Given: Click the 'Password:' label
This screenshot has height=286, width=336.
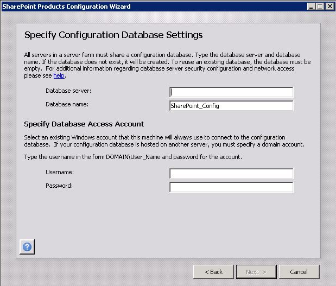Looking at the screenshot, I should click(x=59, y=186).
